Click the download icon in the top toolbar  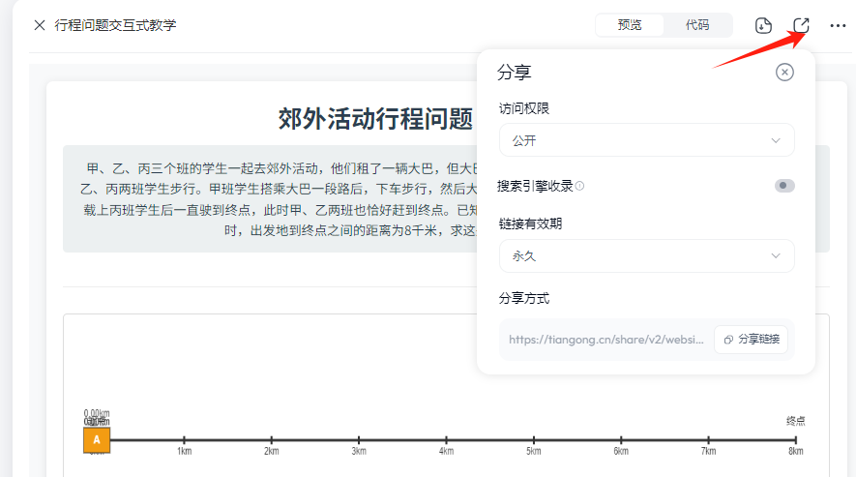(763, 25)
